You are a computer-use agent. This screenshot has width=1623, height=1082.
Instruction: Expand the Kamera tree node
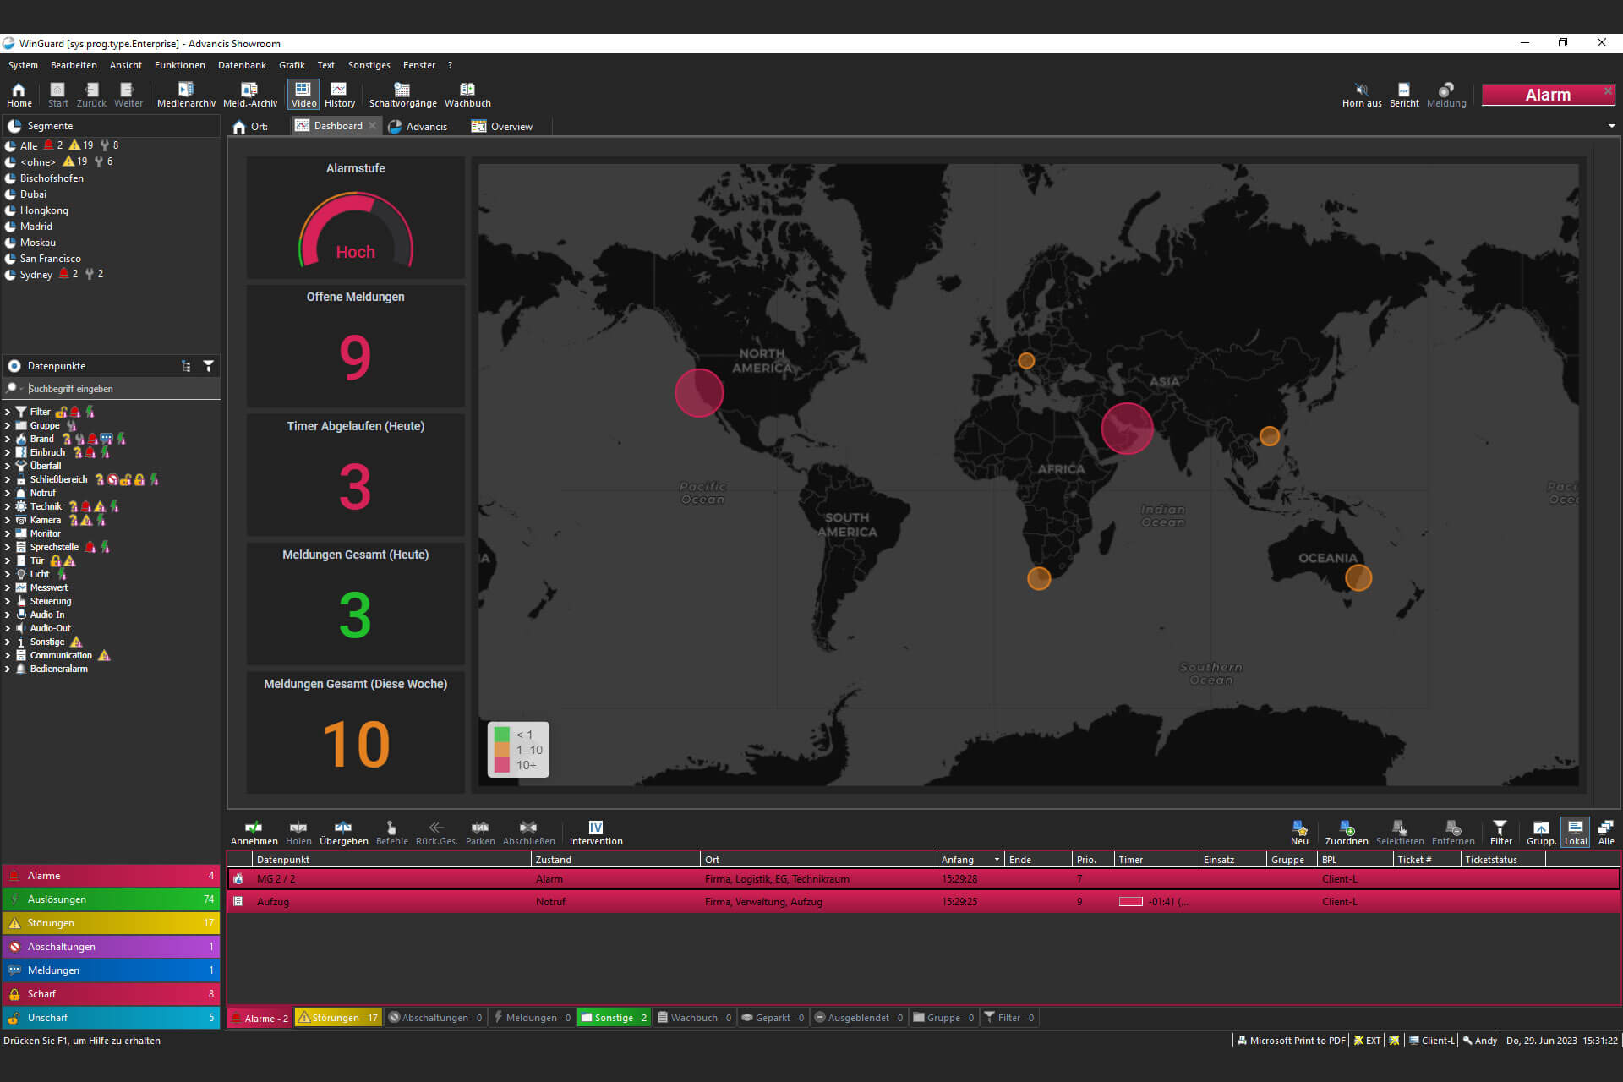pos(8,520)
